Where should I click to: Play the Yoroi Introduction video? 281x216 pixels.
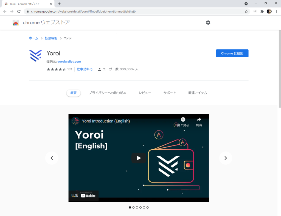point(139,158)
